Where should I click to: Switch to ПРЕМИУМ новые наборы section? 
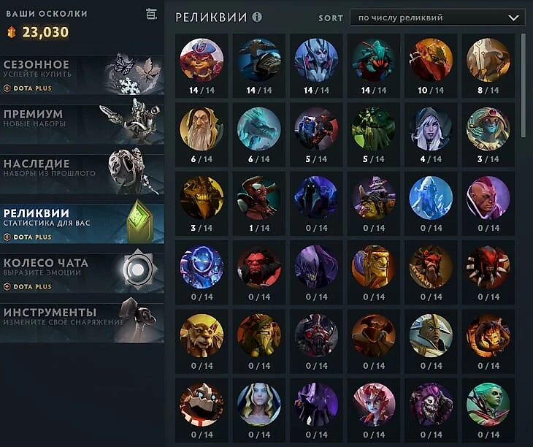[82, 124]
